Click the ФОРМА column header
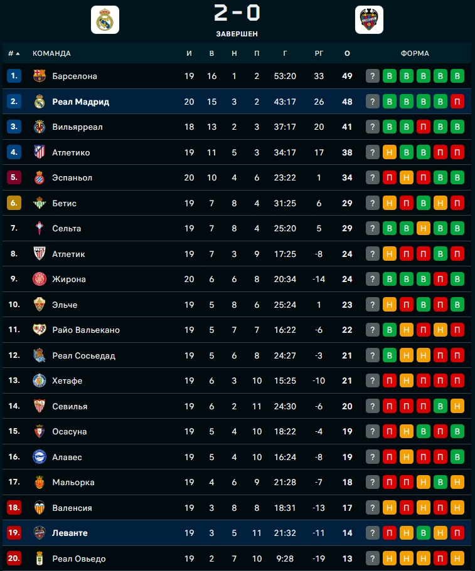This screenshot has width=475, height=571. (415, 54)
